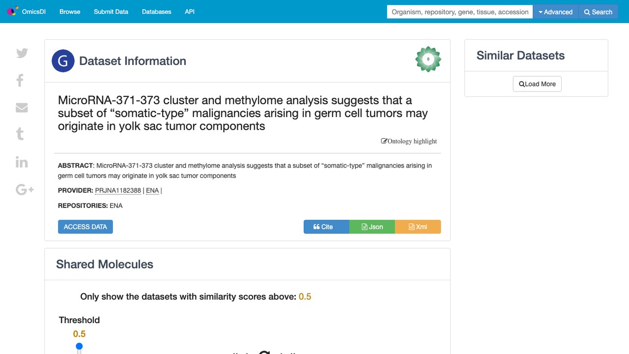
Task: Go to Submit Data page
Action: click(111, 12)
